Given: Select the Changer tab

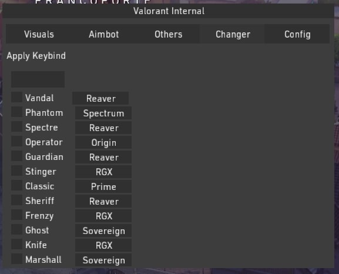Looking at the screenshot, I should click(x=233, y=34).
